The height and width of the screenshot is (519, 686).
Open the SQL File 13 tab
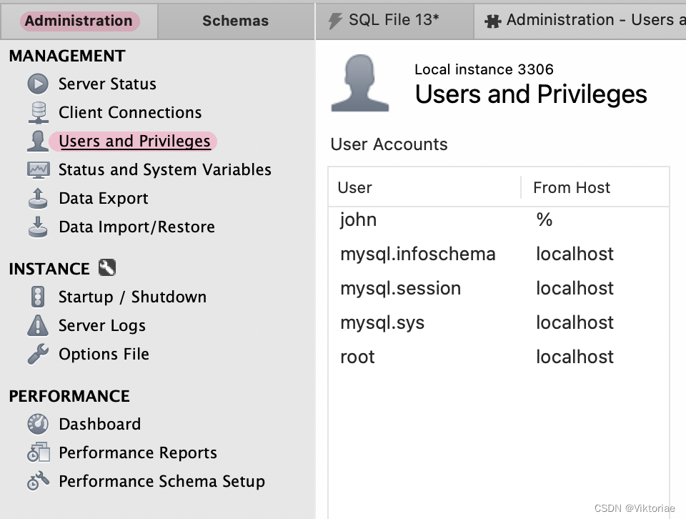[393, 20]
